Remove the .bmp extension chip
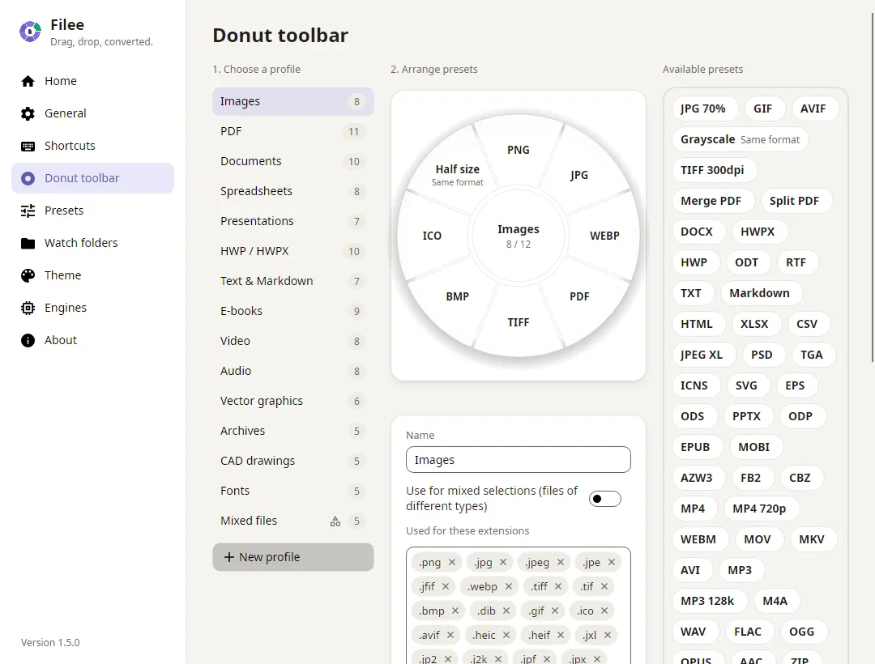Screen dimensions: 875x664 (455, 611)
